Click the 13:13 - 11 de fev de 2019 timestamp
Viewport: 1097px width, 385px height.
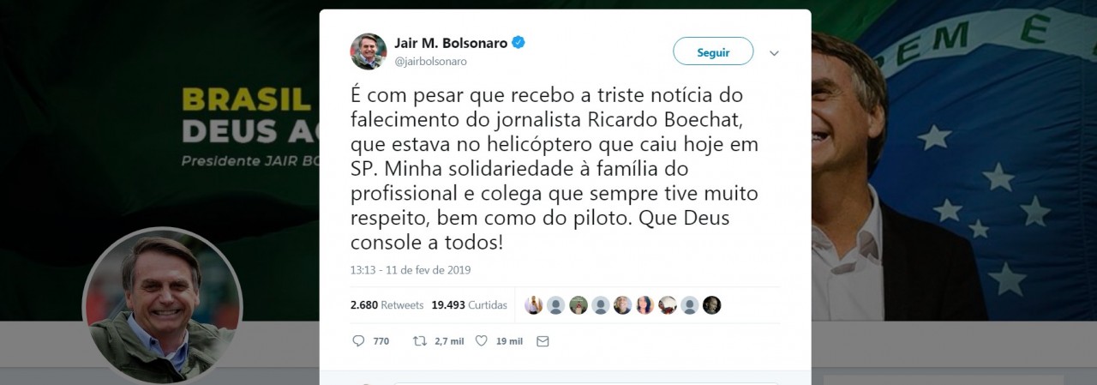click(x=411, y=270)
